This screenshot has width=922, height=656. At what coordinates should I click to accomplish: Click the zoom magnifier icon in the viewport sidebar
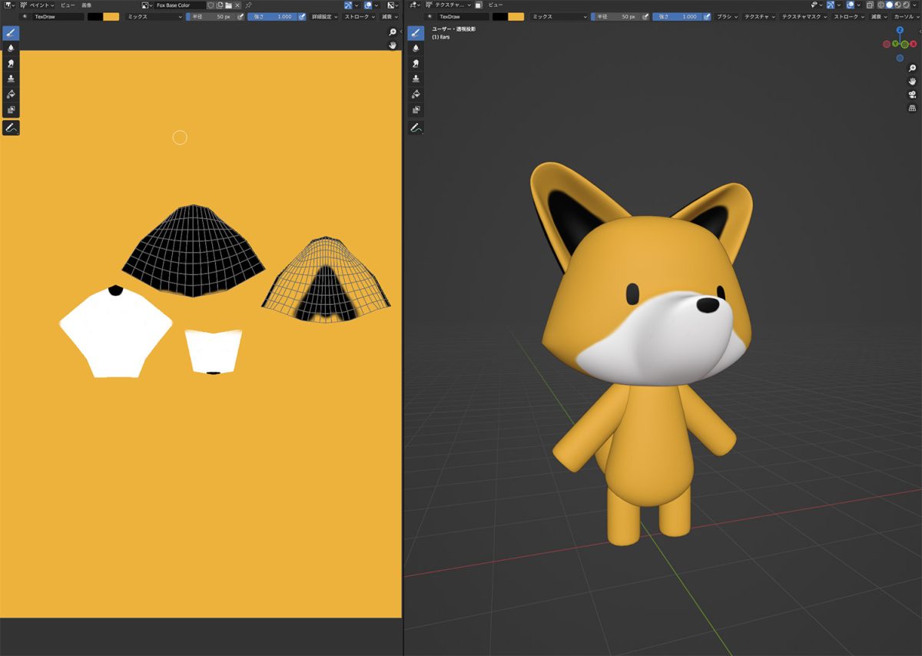click(912, 68)
